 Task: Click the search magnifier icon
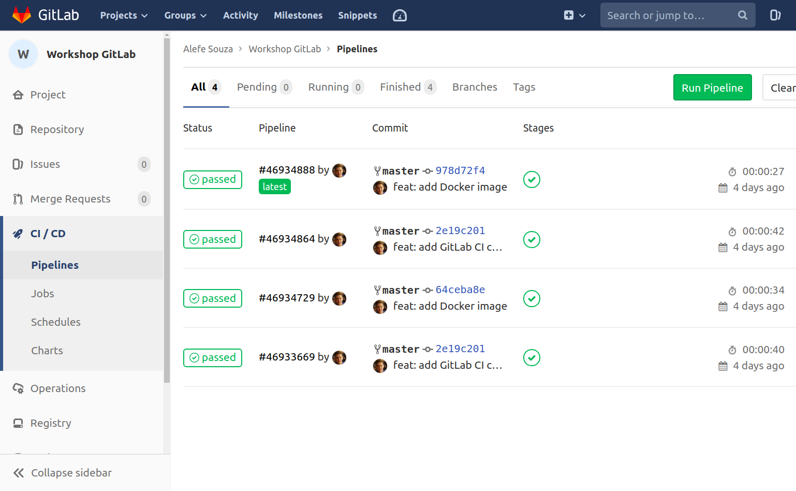[x=743, y=15]
